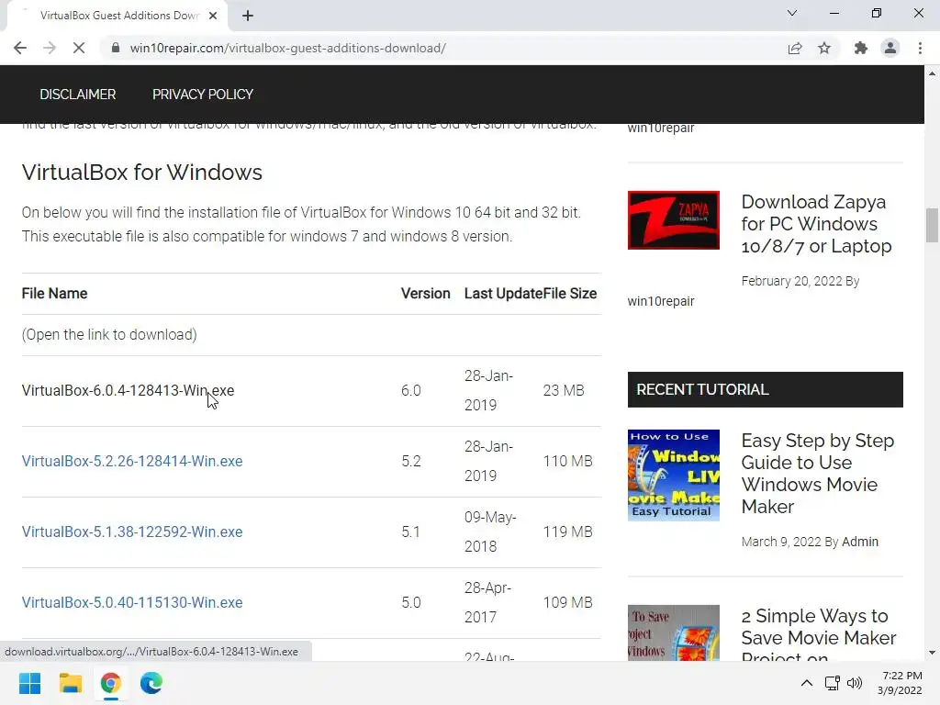This screenshot has height=705, width=940.
Task: Bookmark this page with the star icon
Action: [824, 48]
